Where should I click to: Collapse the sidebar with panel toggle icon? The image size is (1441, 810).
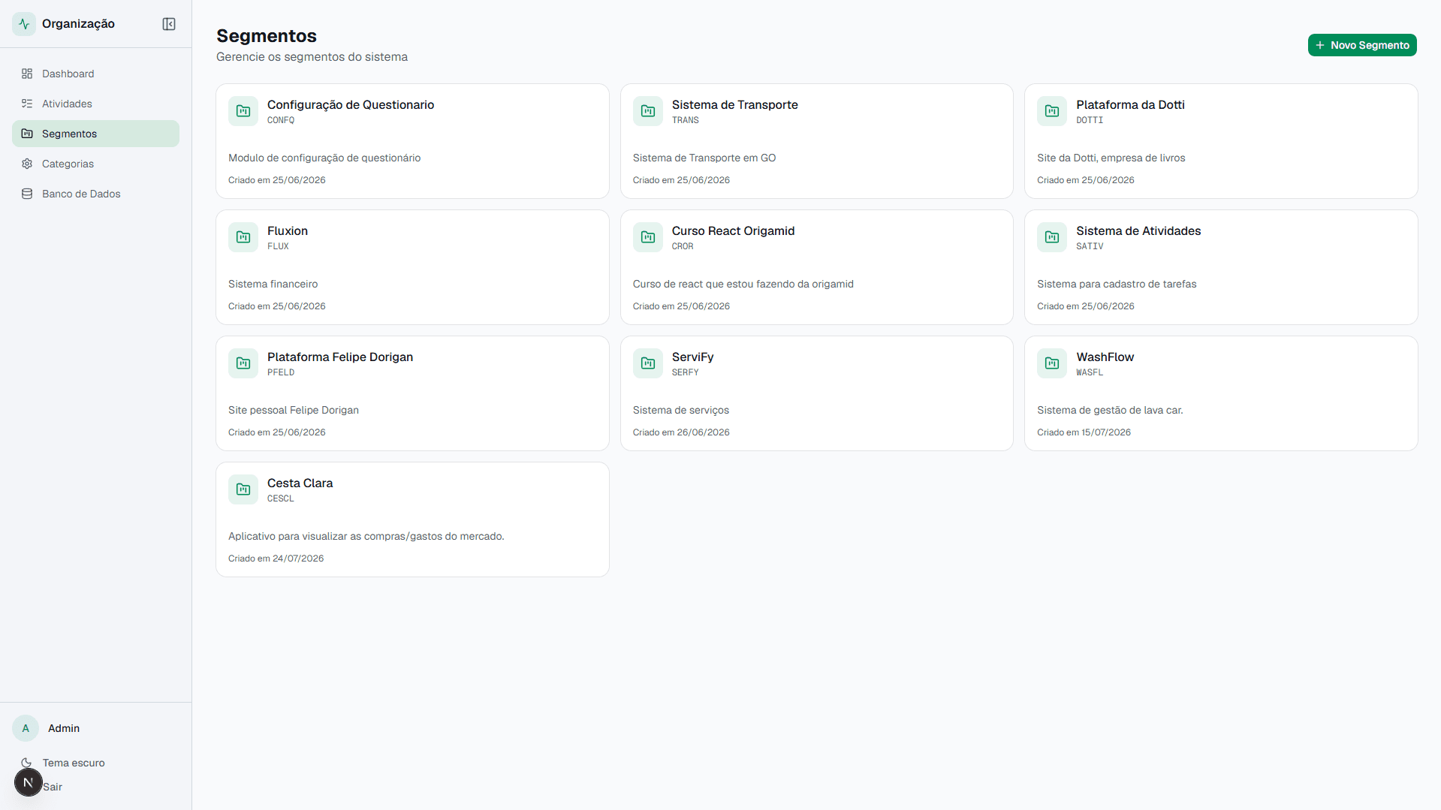[169, 24]
